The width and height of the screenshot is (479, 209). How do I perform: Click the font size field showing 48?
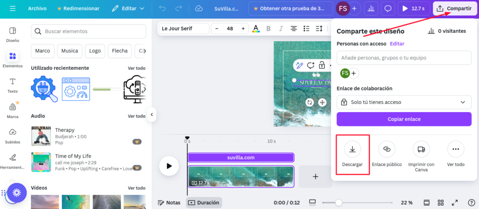click(230, 29)
